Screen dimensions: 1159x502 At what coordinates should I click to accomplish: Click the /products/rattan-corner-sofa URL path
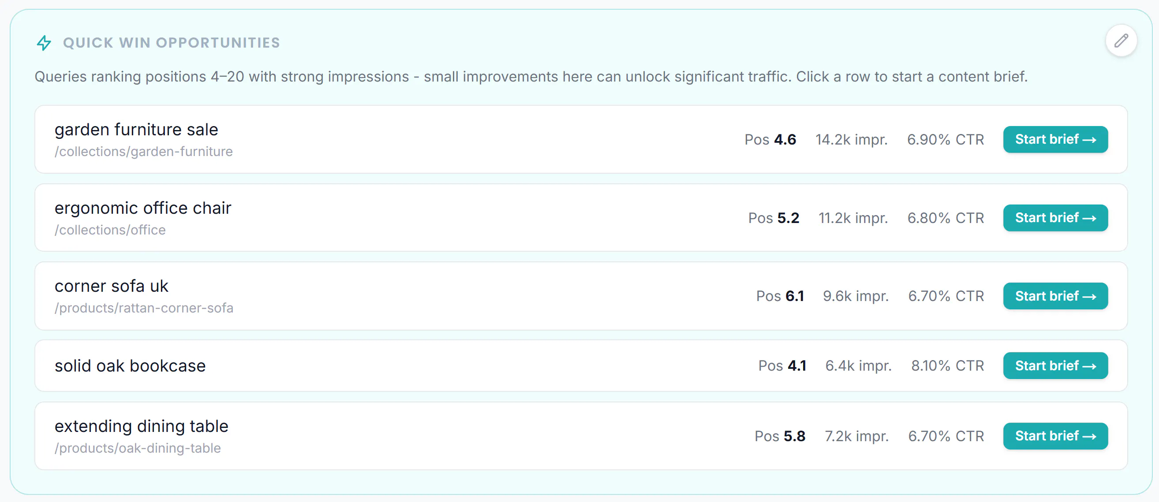(x=144, y=308)
